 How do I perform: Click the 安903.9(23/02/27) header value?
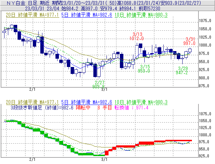coord(181,3)
